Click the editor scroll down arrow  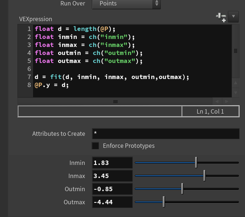(236, 92)
